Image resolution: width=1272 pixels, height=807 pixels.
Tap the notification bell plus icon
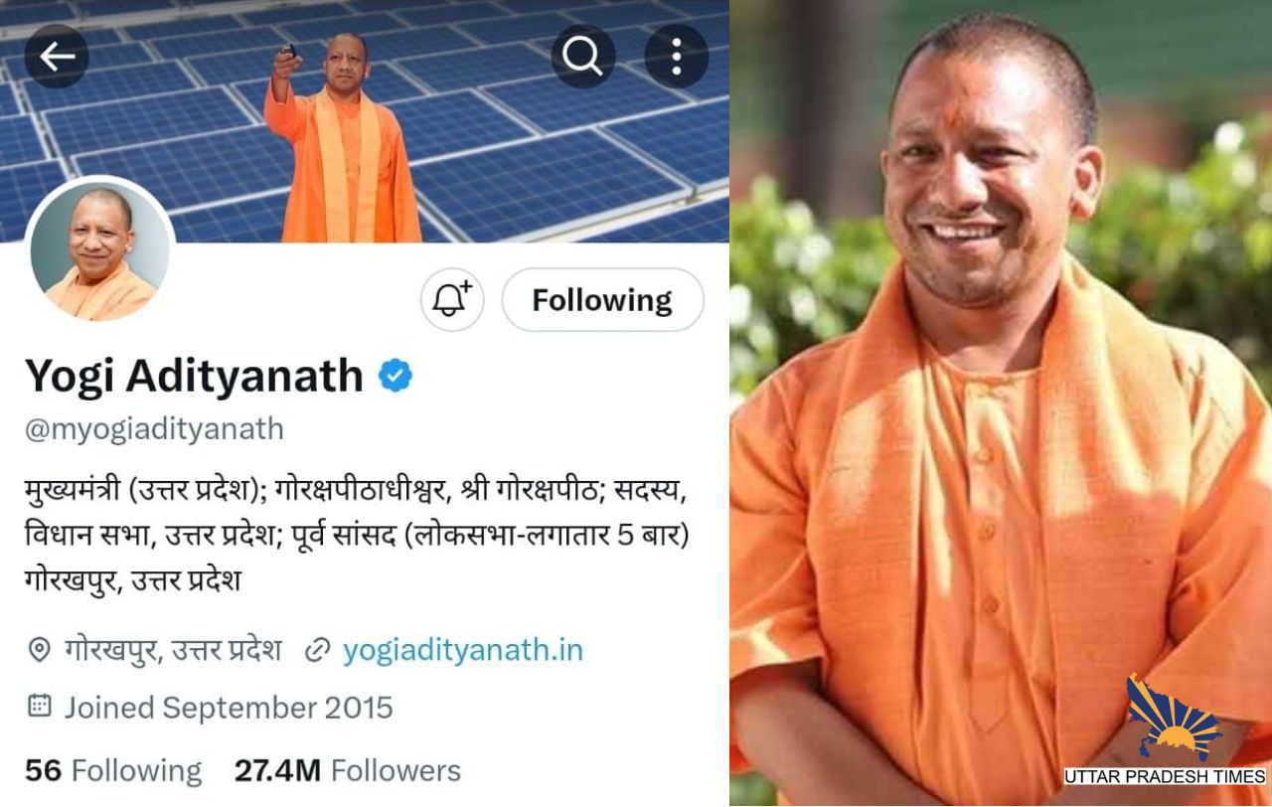[x=452, y=299]
